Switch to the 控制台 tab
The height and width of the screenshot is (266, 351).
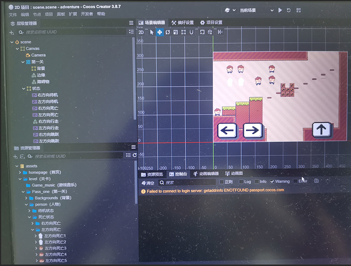pos(178,174)
